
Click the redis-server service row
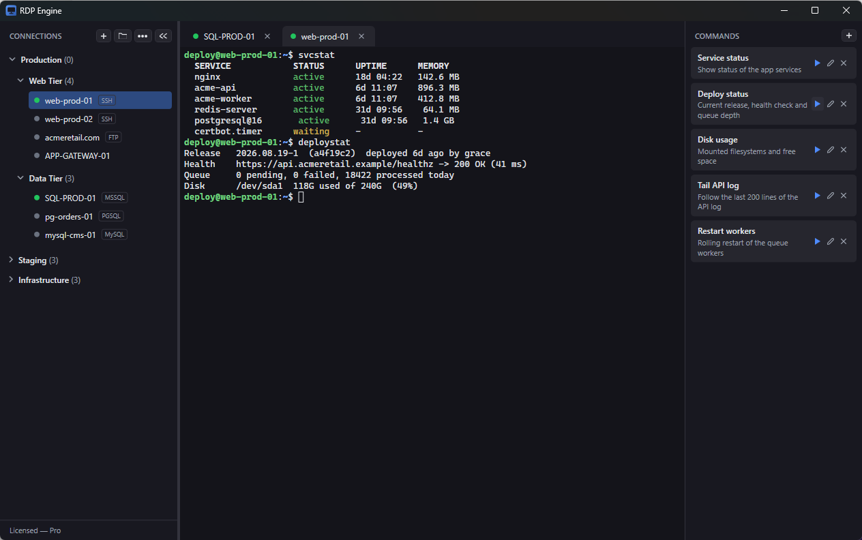327,110
